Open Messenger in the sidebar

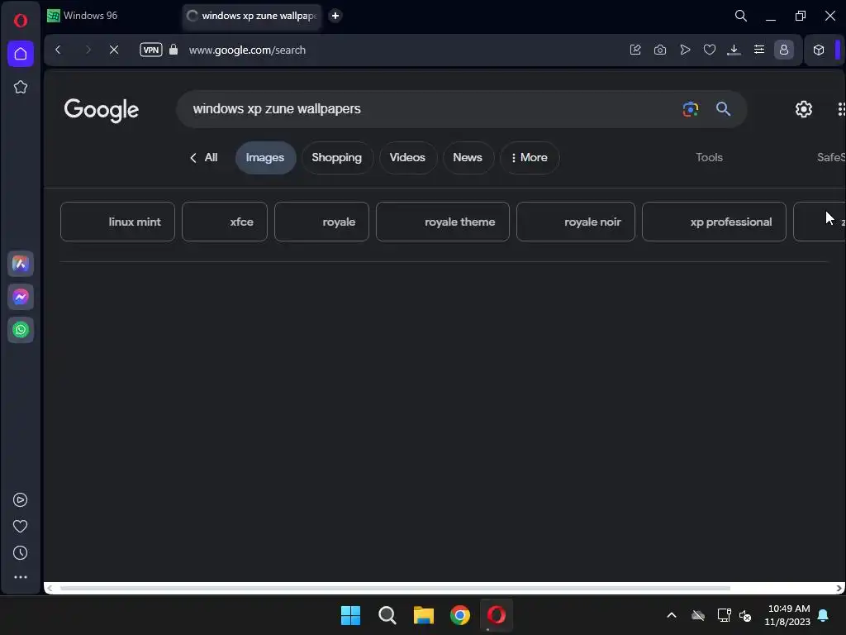pos(21,297)
